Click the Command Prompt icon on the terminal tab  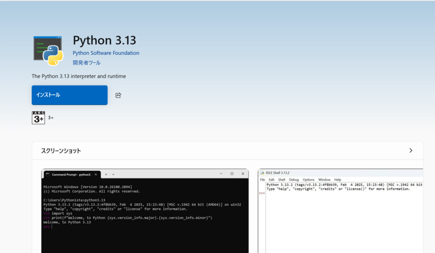tap(47, 174)
